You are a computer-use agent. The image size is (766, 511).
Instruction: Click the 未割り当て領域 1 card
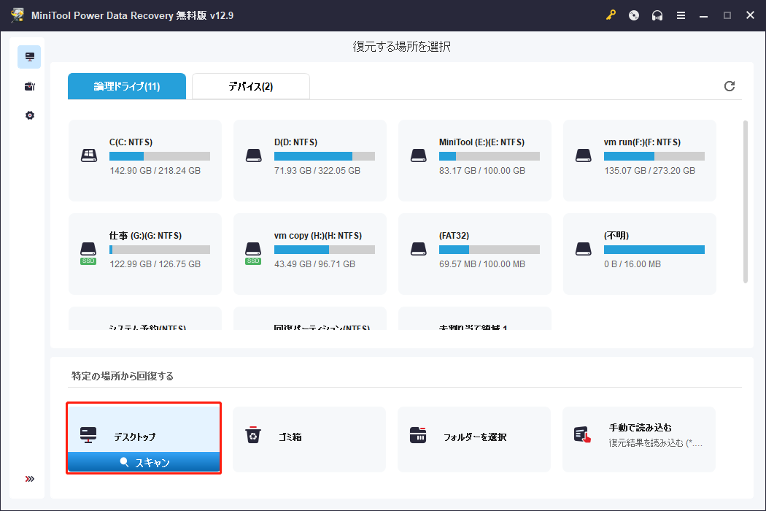pyautogui.click(x=475, y=318)
